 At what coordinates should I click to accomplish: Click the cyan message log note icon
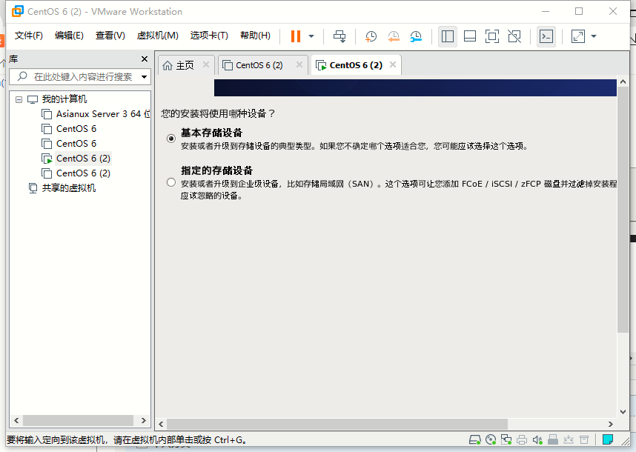[x=608, y=439]
